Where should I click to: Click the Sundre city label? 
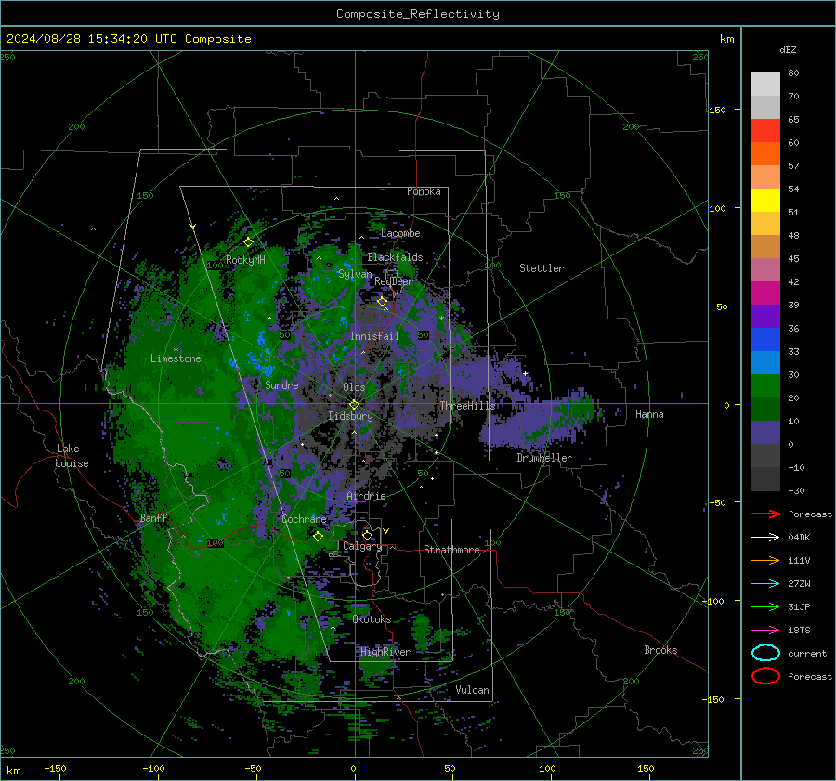coord(281,384)
